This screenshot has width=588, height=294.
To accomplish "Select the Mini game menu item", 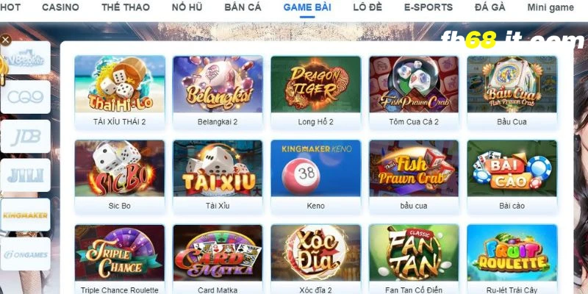I will coord(551,7).
